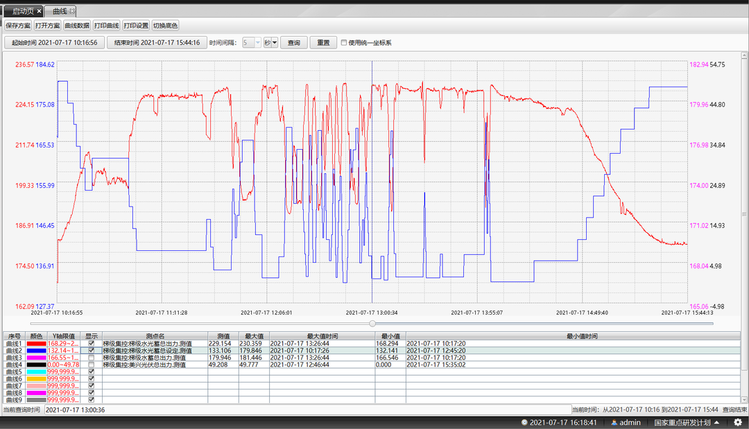Click 测点名 cell 梯级集控:梯级水光蓄总设定.测值

click(155, 351)
